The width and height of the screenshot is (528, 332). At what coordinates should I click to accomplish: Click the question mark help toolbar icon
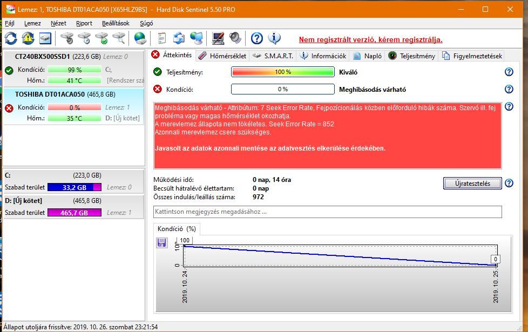pyautogui.click(x=256, y=38)
